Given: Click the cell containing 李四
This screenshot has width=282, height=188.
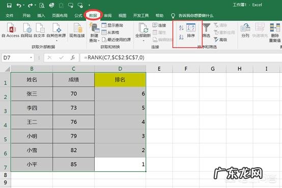Looking at the screenshot, I should 32,108.
